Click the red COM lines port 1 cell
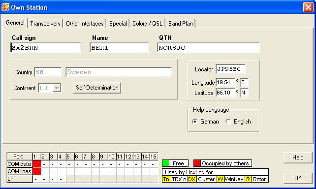 37,171
